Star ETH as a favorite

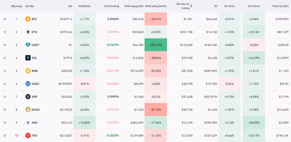[x=5, y=32]
